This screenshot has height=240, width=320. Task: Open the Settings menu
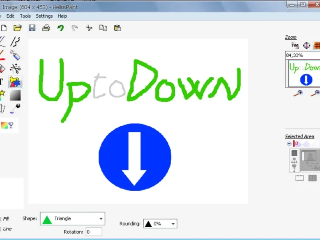click(44, 16)
